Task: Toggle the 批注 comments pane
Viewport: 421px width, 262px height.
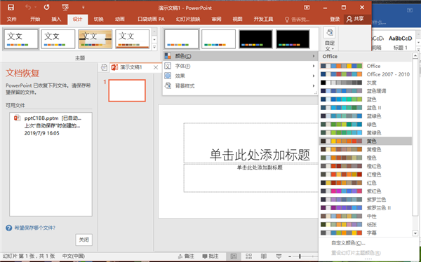Action: point(210,256)
